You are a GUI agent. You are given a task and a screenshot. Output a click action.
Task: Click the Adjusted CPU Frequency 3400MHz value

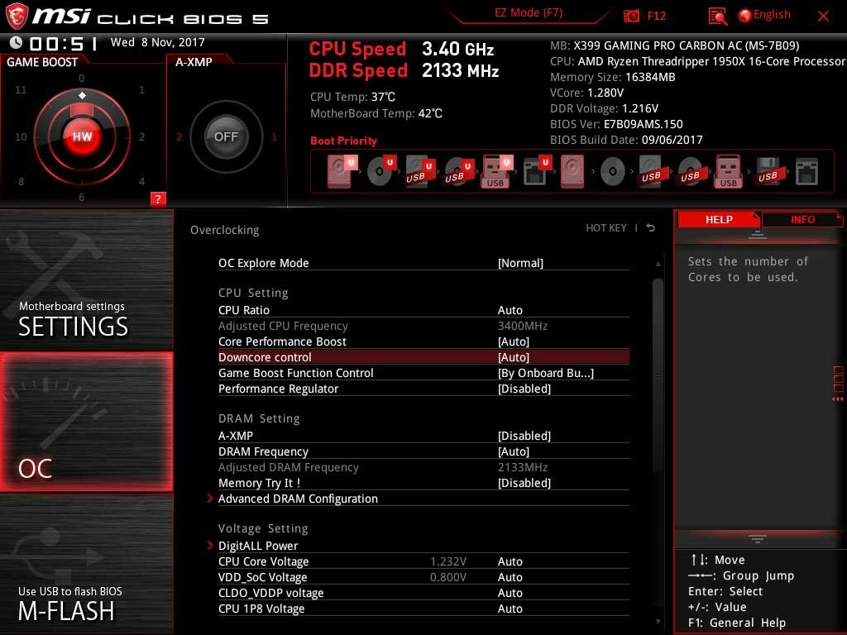[x=523, y=326]
